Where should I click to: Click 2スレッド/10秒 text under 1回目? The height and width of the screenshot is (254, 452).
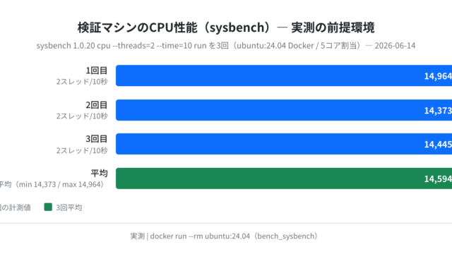82,82
